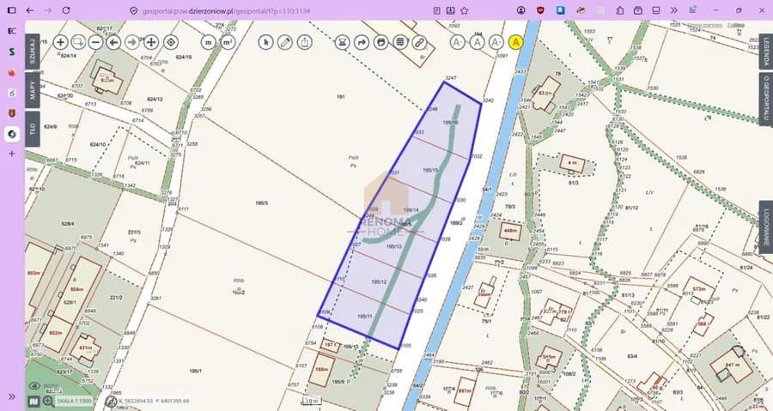Click the share arrow icon

(362, 42)
